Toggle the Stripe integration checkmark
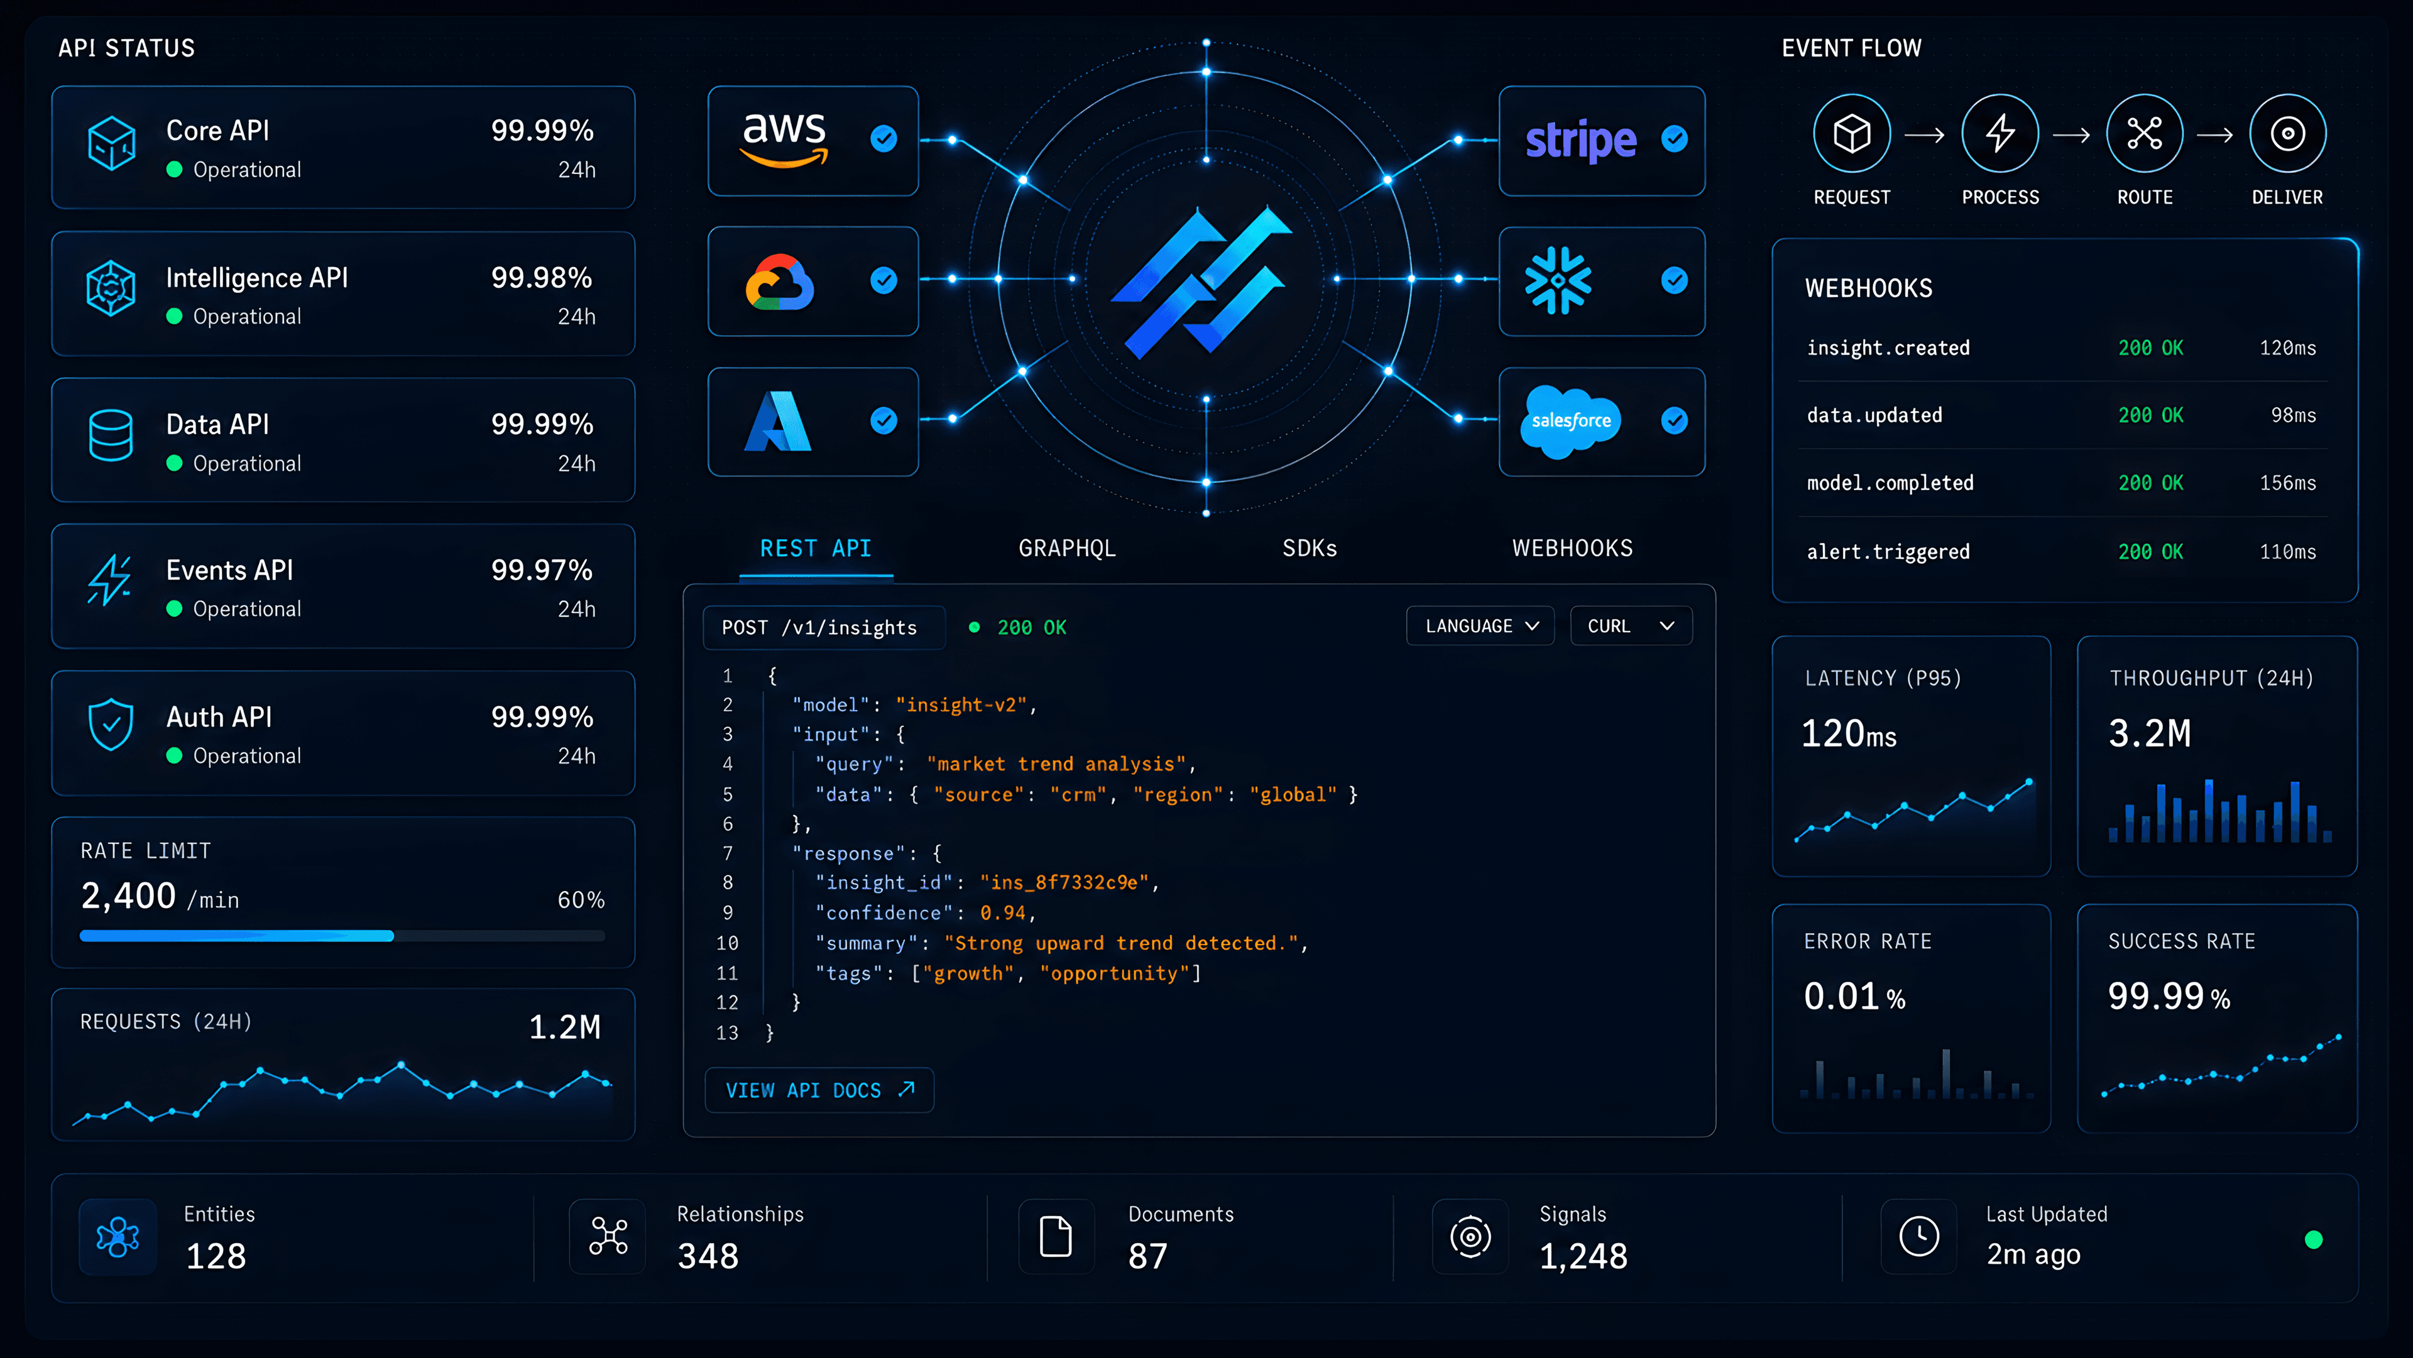Viewport: 2413px width, 1358px height. click(x=1675, y=139)
